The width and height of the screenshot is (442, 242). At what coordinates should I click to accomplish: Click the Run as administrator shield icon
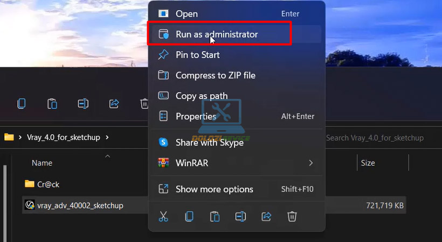(x=163, y=34)
